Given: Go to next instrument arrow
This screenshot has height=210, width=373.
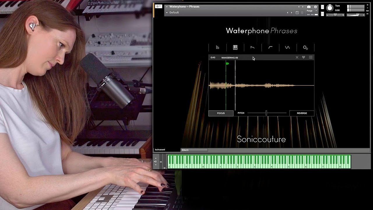Looking at the screenshot, I should pyautogui.click(x=302, y=7).
